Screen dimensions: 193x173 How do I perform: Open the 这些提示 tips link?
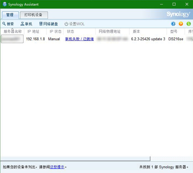coord(57,167)
